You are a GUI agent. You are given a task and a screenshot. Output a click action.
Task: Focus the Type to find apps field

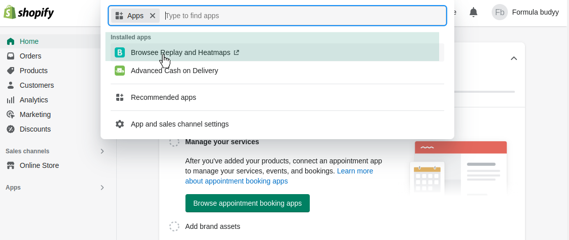(x=303, y=16)
